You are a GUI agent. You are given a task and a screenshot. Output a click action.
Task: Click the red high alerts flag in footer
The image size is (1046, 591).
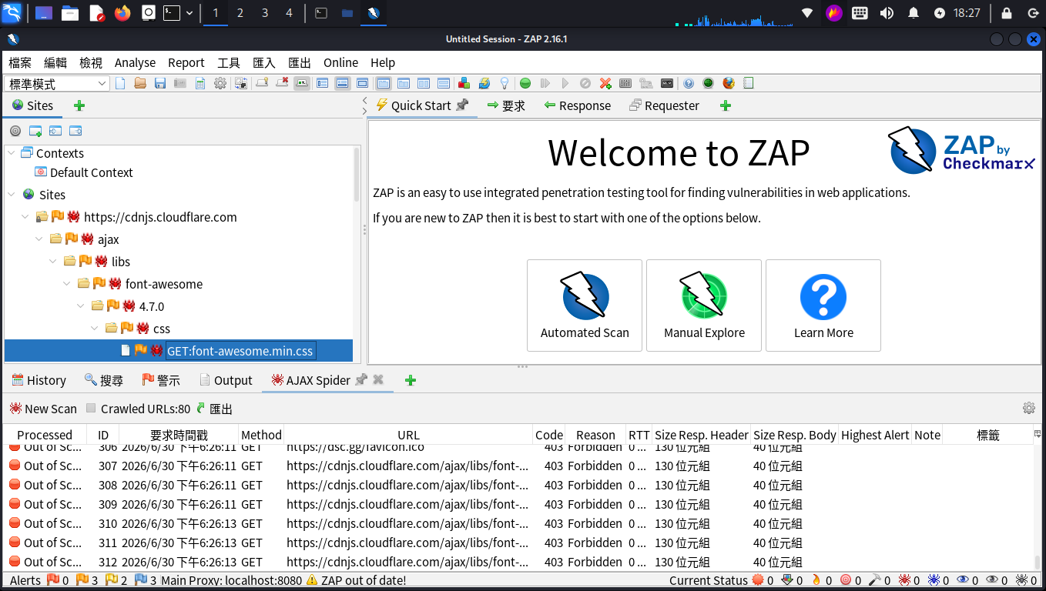coord(53,580)
